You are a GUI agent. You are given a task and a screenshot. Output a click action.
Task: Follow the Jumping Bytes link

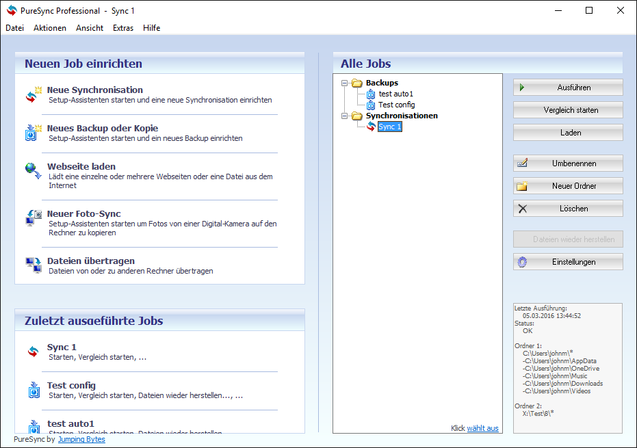tap(81, 439)
